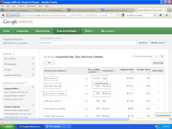Click Targeting help question mark
The height and width of the screenshot is (129, 172).
pos(13,54)
